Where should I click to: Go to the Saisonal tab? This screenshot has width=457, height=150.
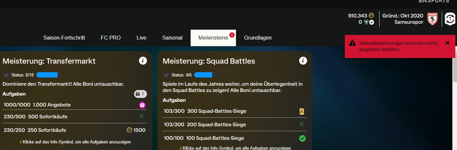click(x=172, y=38)
